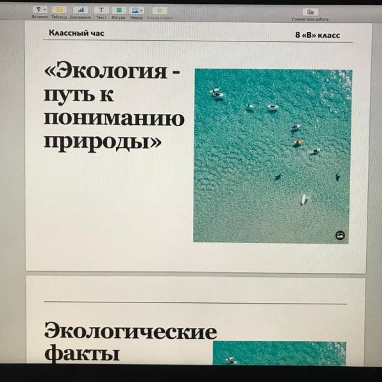Select the horizontal line atop second page
Screen dimensions: 382x382
pos(195,304)
